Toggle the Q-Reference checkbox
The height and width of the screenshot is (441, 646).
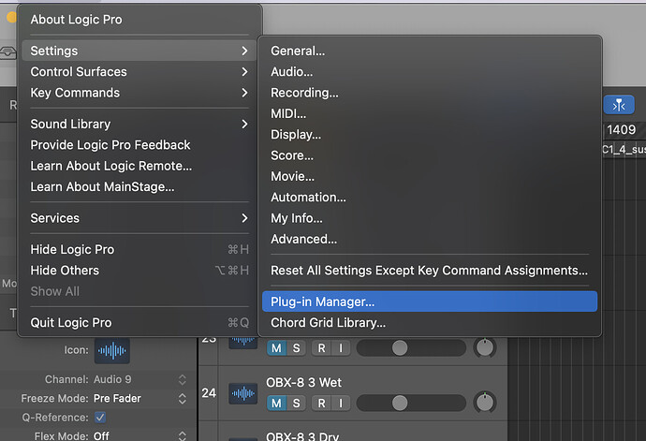coord(99,418)
